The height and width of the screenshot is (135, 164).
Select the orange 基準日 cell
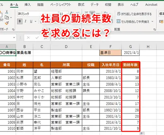[110, 53]
